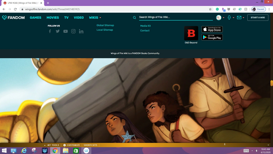Screen dimensions: 273x154
Task: Open Fandom's Facebook page icon
Action: click(x=50, y=31)
